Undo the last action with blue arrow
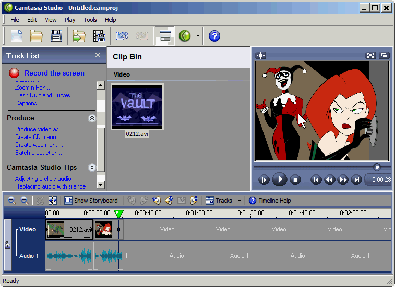This screenshot has width=395, height=287. [x=122, y=36]
